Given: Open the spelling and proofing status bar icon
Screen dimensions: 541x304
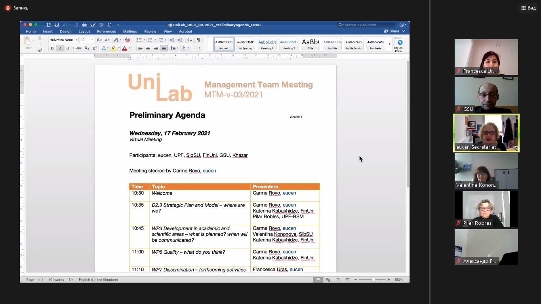Looking at the screenshot, I should [x=72, y=279].
